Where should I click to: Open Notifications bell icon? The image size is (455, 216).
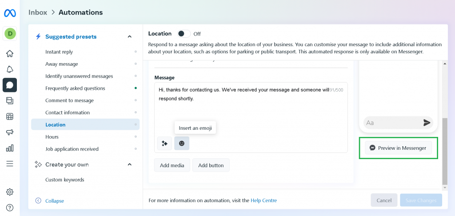pyautogui.click(x=10, y=69)
